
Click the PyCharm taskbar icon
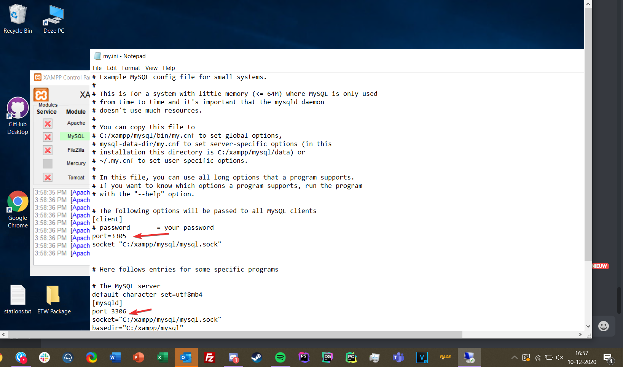tap(351, 357)
